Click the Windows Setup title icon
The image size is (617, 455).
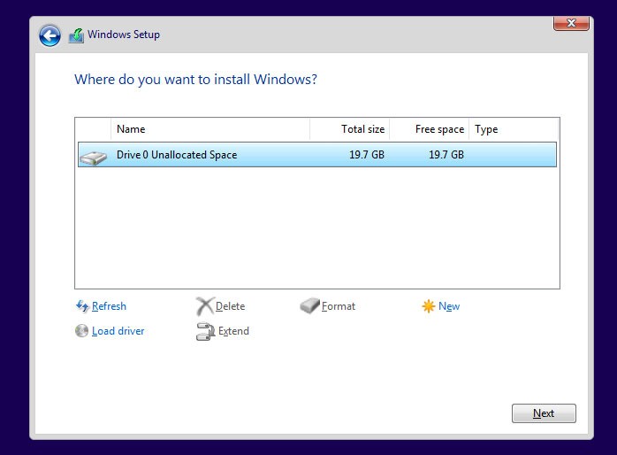(x=76, y=35)
